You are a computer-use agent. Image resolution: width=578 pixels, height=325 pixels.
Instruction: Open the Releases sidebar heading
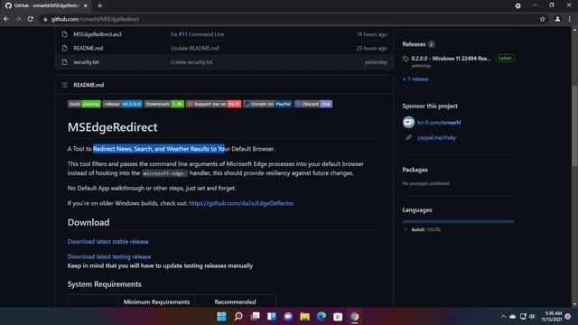[x=414, y=44]
